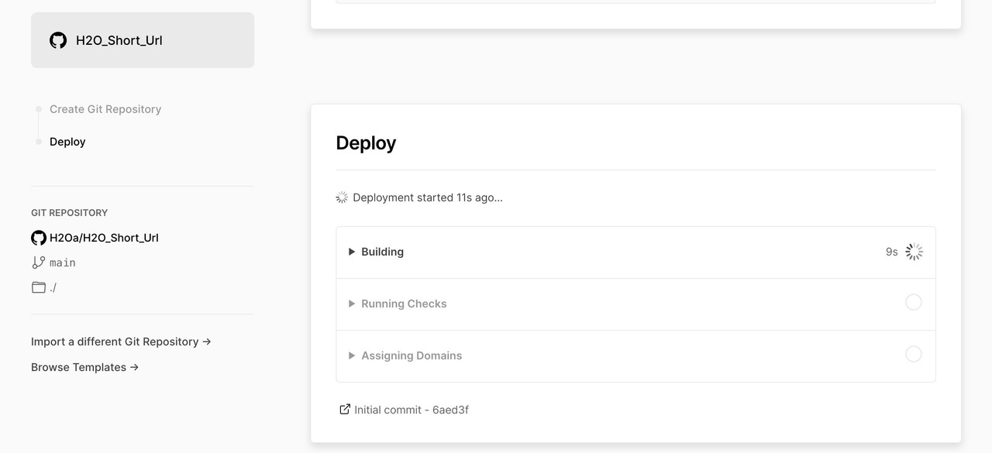Click the GitHub logo beside H2O_Short_Url

58,40
